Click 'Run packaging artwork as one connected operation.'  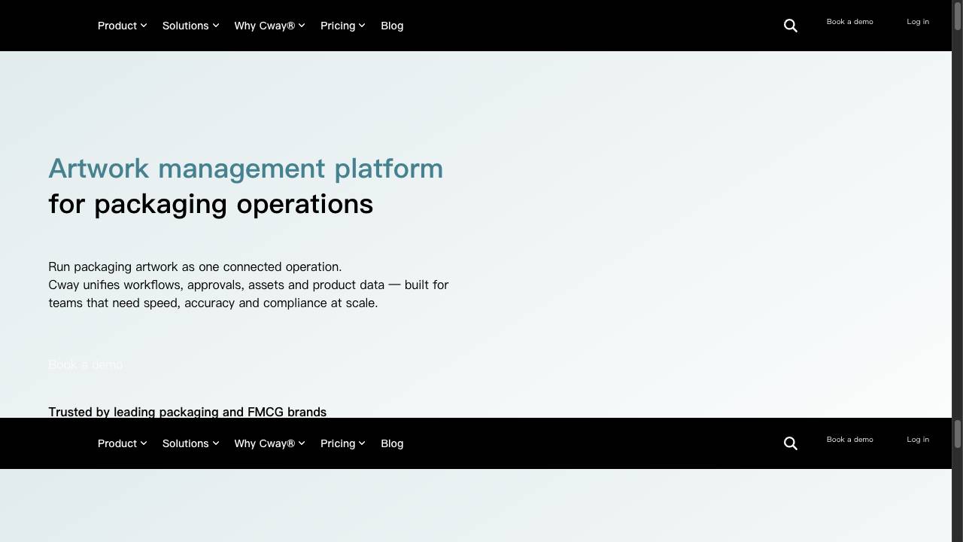pos(195,266)
